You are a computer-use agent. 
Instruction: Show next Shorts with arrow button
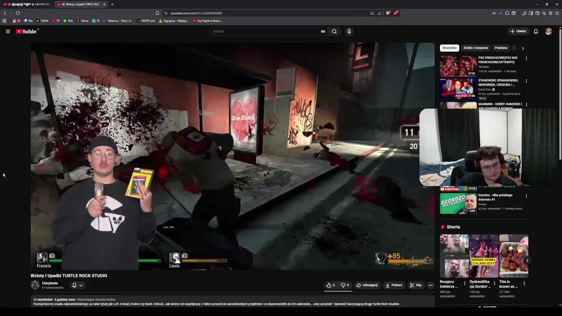click(527, 260)
